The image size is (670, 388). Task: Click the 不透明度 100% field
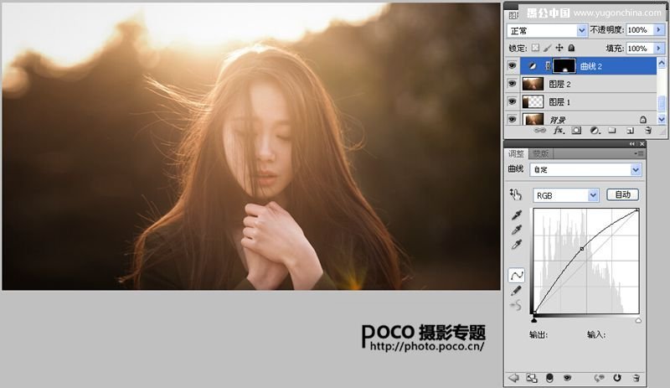coord(640,30)
